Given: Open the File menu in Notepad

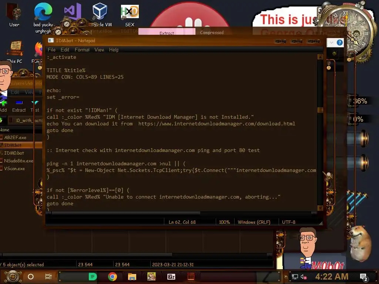Looking at the screenshot, I should pos(51,50).
